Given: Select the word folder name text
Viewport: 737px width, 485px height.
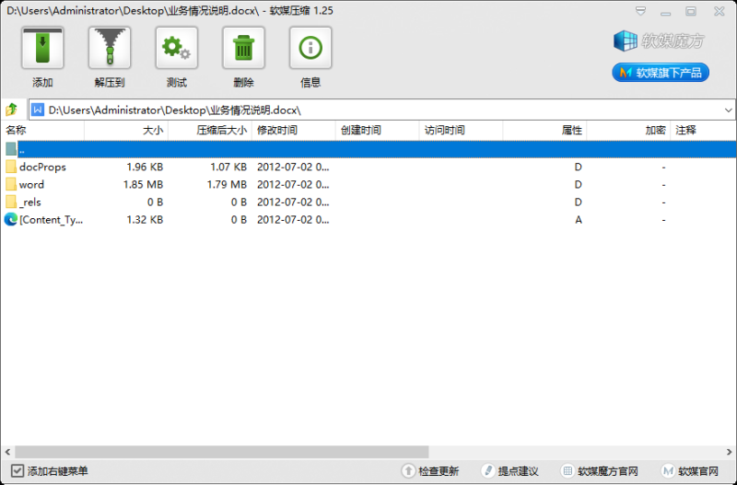Looking at the screenshot, I should click(x=31, y=184).
